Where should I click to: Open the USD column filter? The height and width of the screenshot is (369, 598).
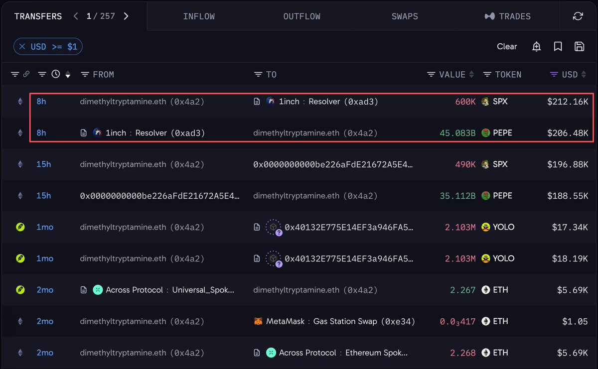(x=554, y=74)
